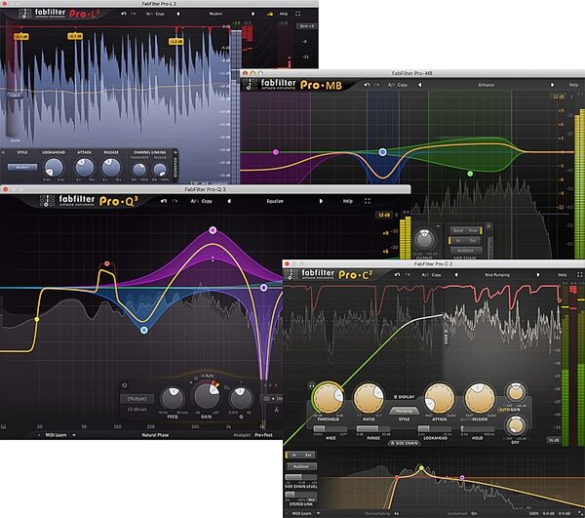Open the (Multiple) filter shape dropdown in Pro-Q 3
This screenshot has height=518, width=585.
[136, 399]
